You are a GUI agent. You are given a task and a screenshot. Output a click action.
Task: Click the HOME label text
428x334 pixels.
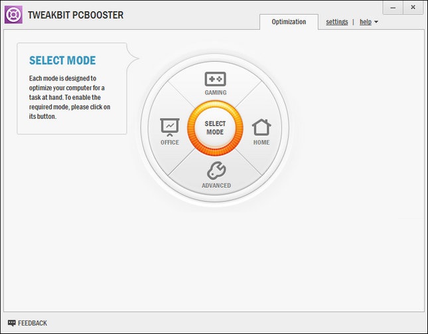tap(261, 142)
